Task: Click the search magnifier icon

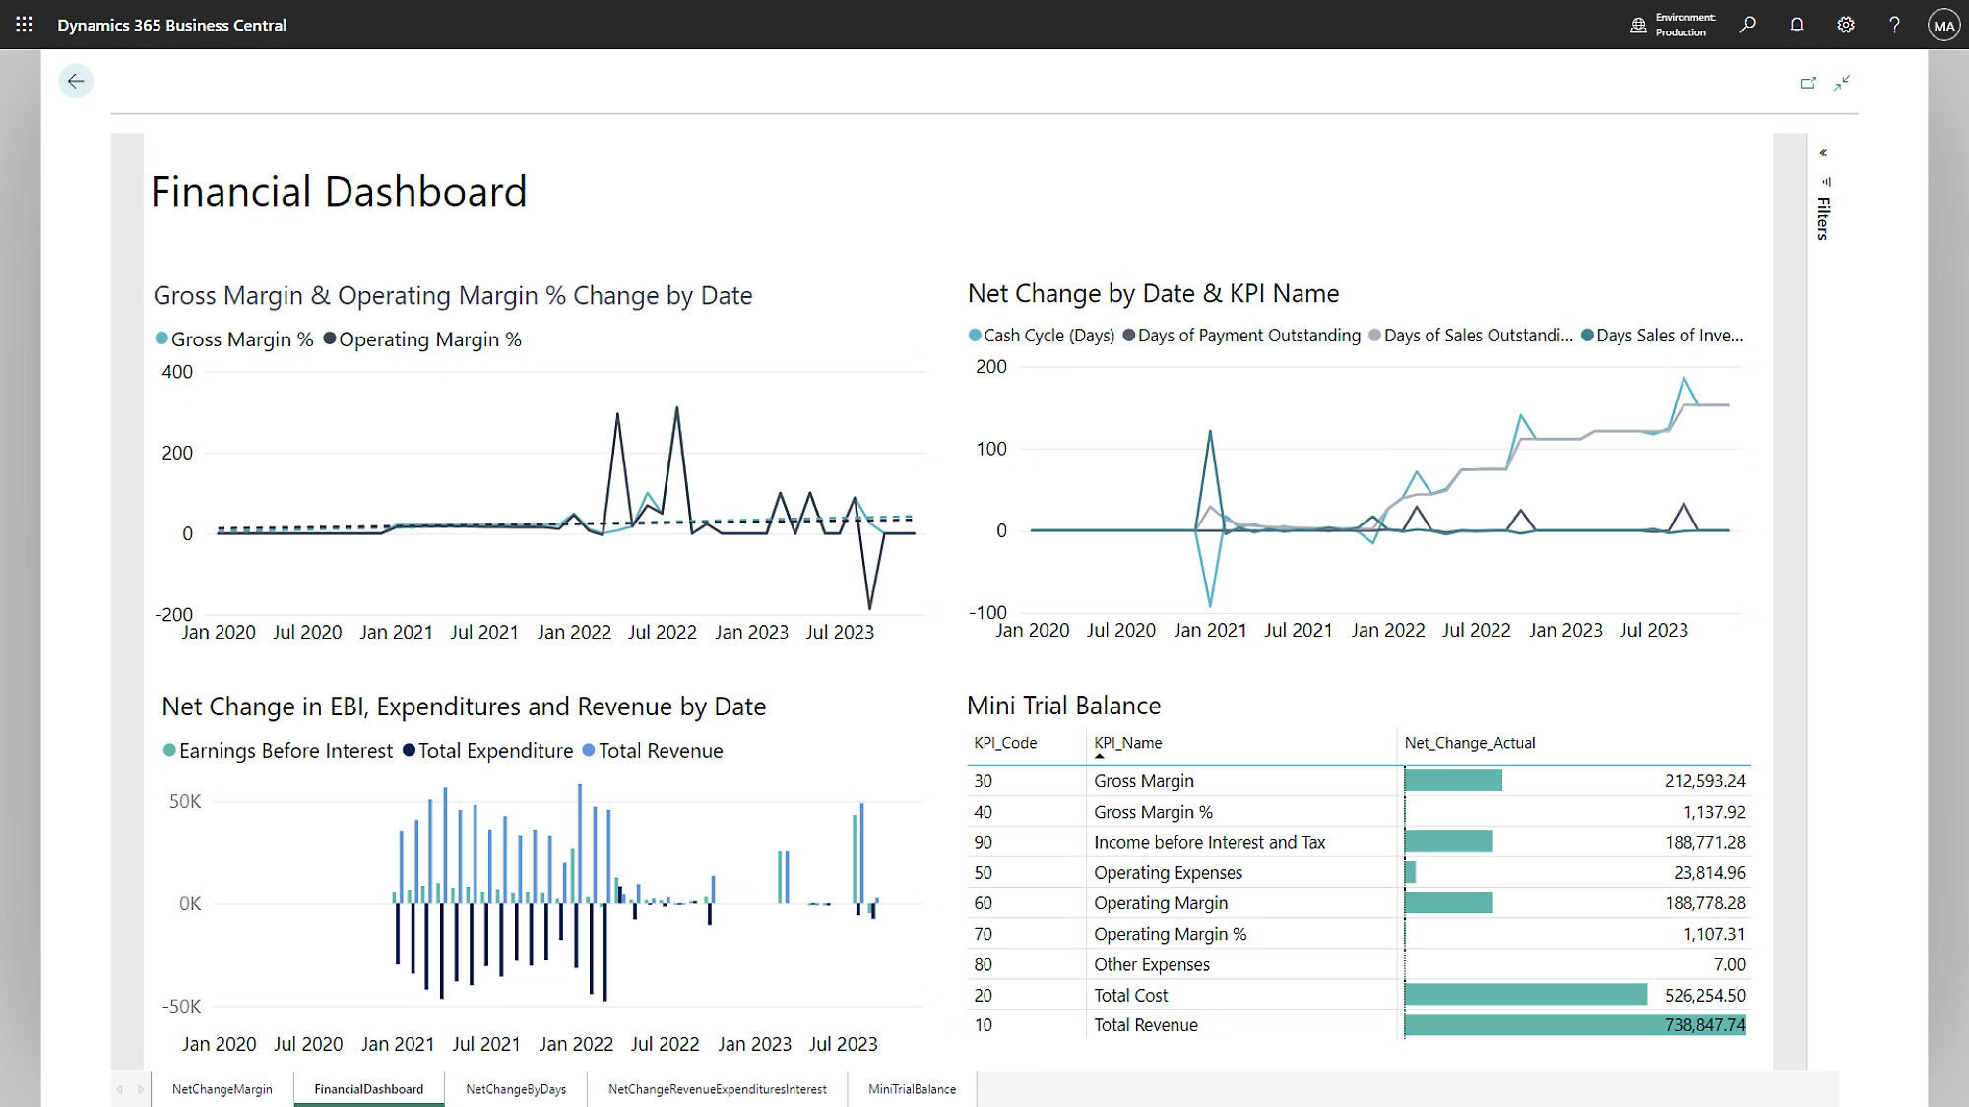Action: 1747,25
